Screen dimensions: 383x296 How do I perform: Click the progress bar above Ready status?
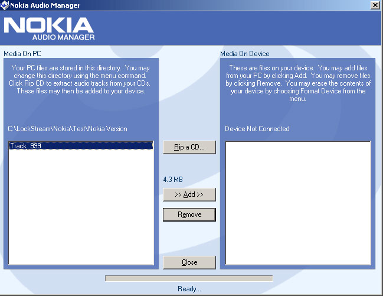coord(189,278)
